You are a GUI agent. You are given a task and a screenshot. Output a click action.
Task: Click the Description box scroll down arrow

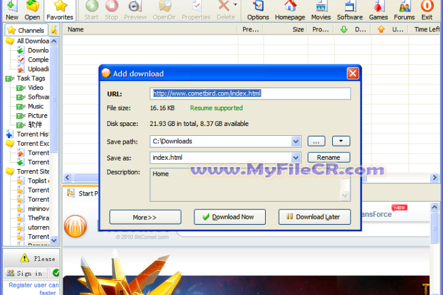tap(345, 195)
